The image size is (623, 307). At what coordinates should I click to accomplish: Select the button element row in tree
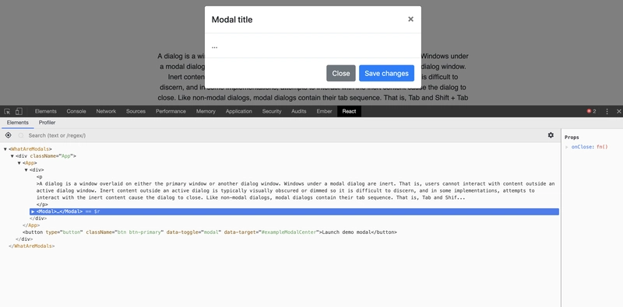click(x=209, y=232)
